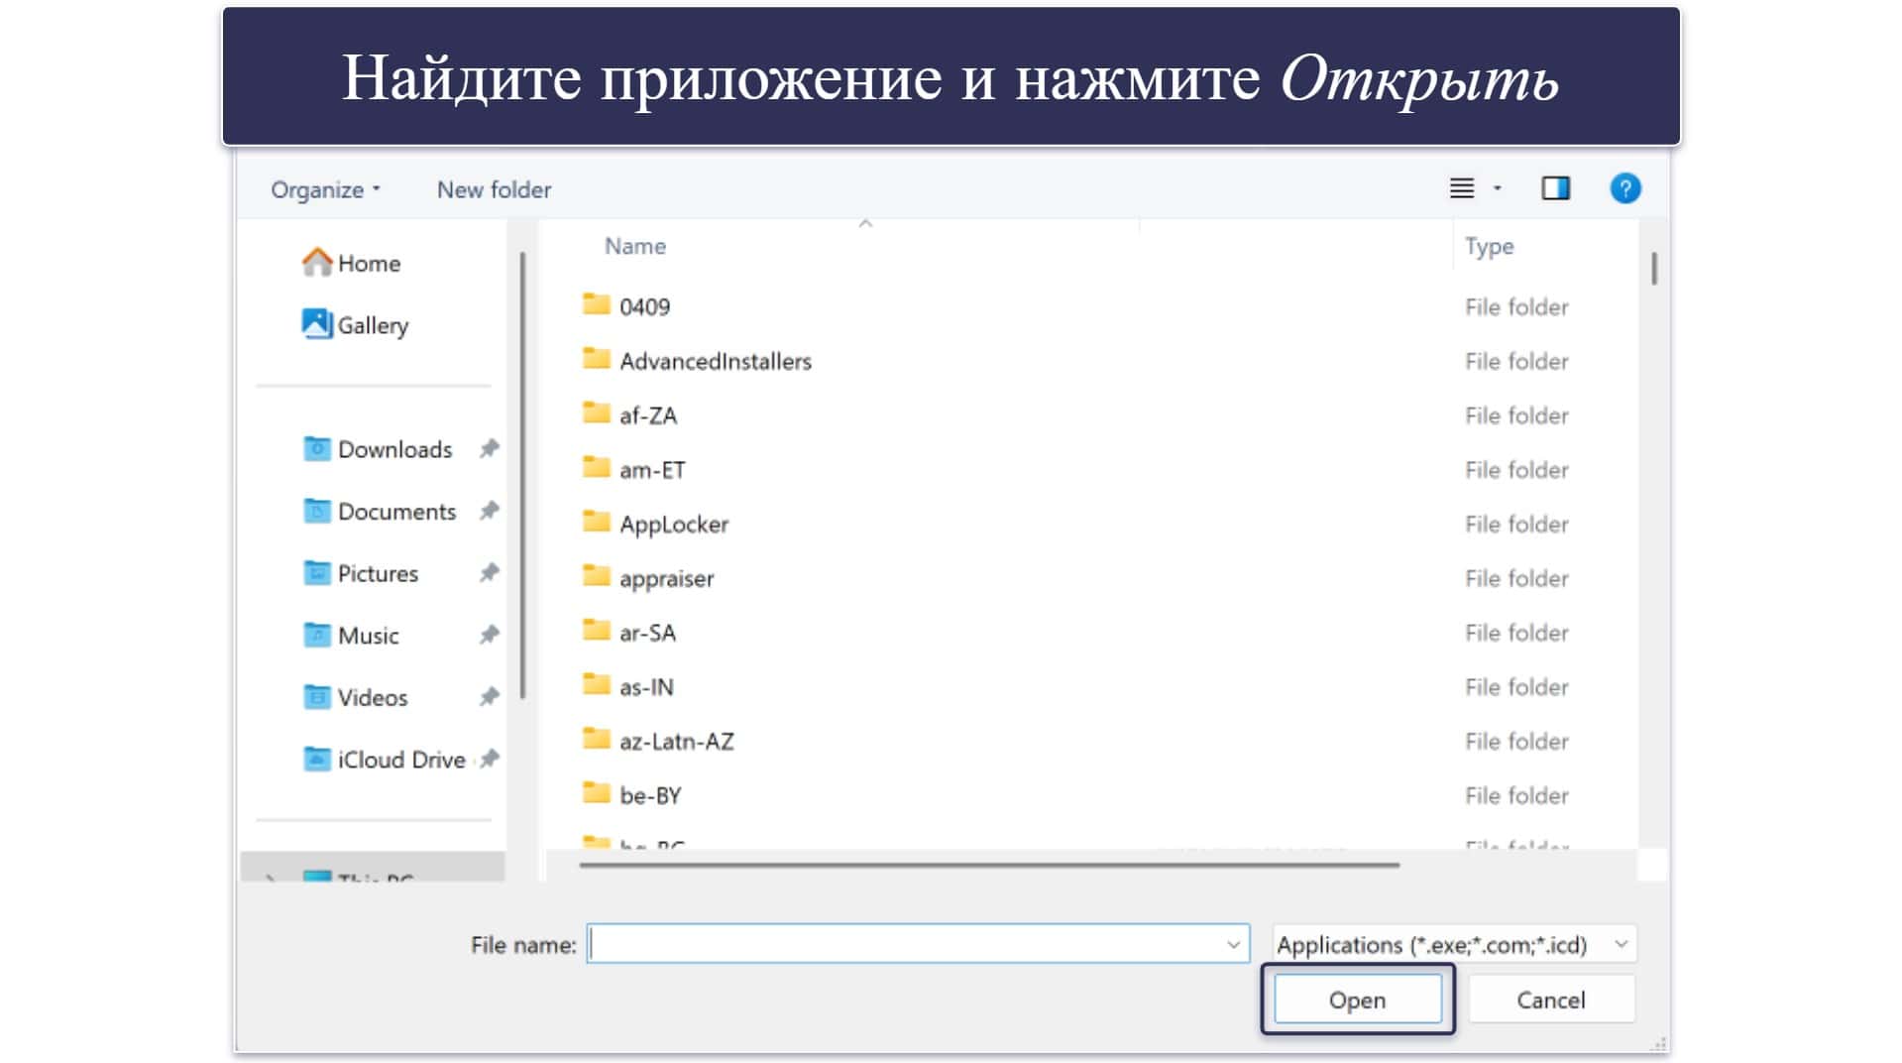Click the sidebar vertical scrollbar
Screen dimensions: 1902x1063
(522, 475)
